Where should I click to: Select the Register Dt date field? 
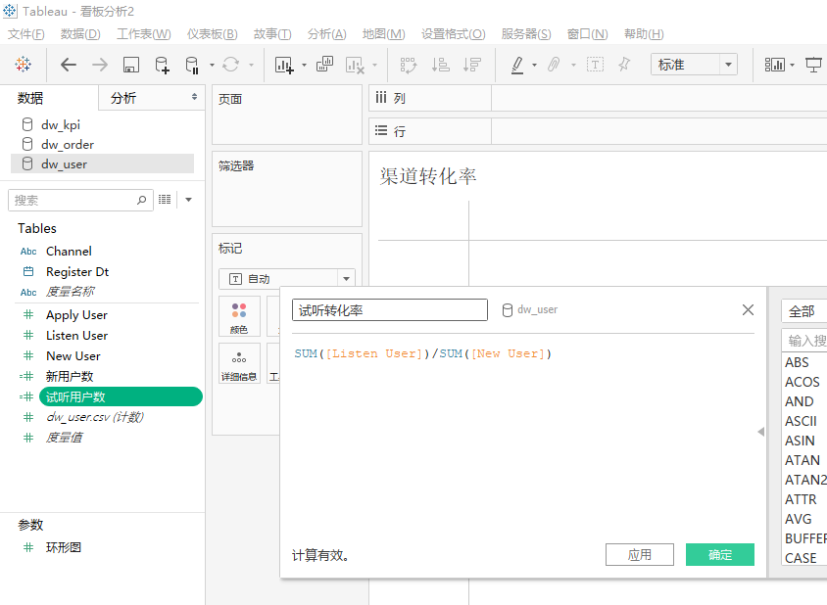[x=77, y=272]
